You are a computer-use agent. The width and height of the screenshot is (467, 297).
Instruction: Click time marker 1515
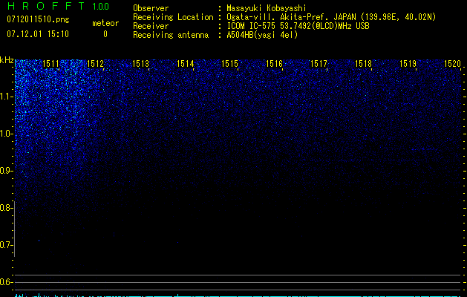[x=230, y=64]
